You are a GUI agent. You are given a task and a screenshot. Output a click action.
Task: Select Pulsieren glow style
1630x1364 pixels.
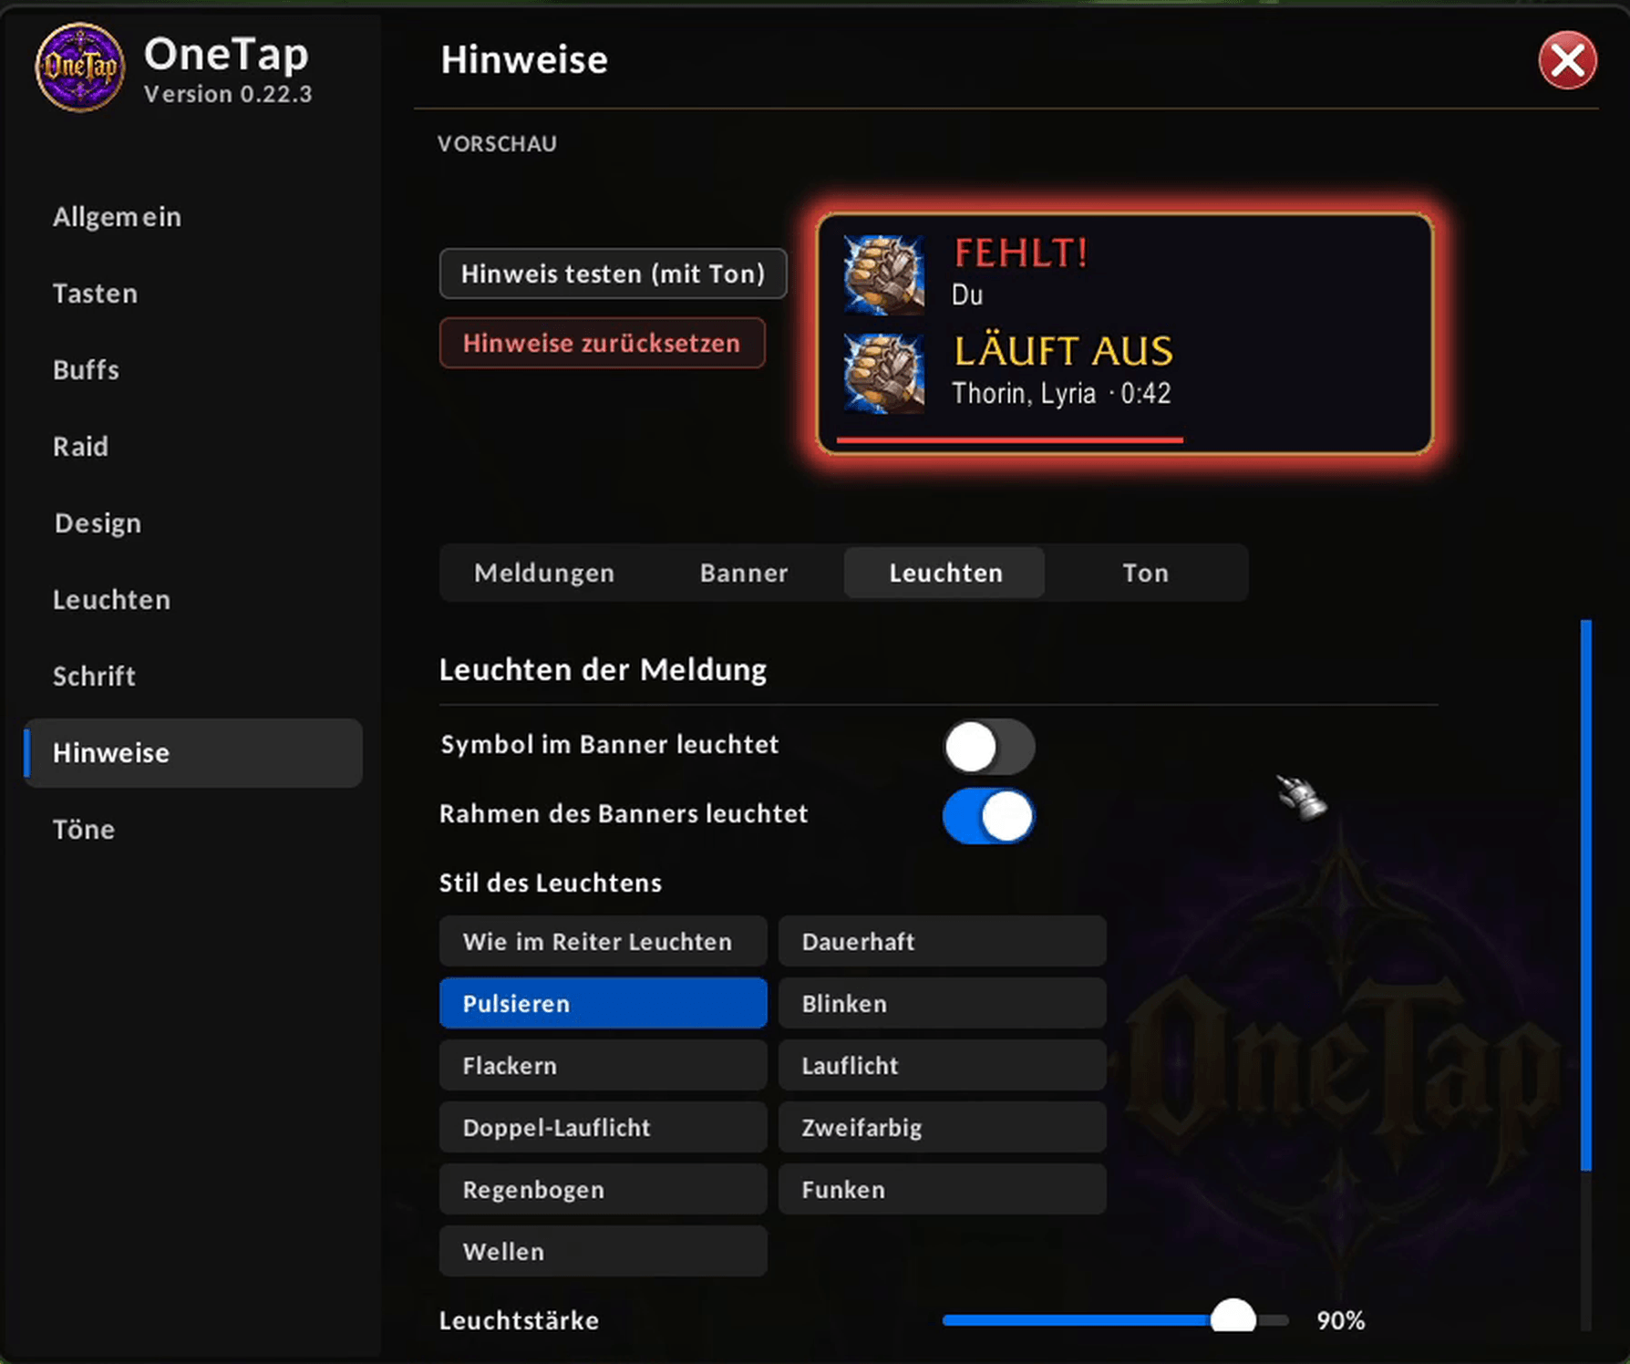[x=603, y=1003]
